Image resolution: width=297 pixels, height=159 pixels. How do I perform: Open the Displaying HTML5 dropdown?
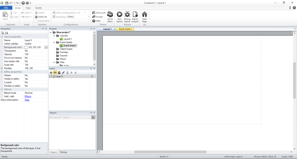point(88,17)
